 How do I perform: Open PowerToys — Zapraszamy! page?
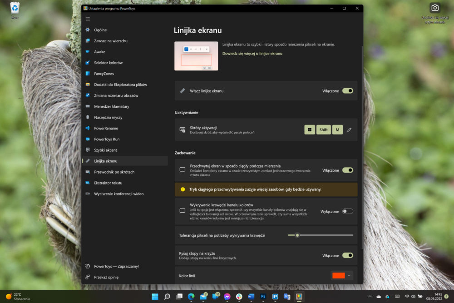(125, 266)
